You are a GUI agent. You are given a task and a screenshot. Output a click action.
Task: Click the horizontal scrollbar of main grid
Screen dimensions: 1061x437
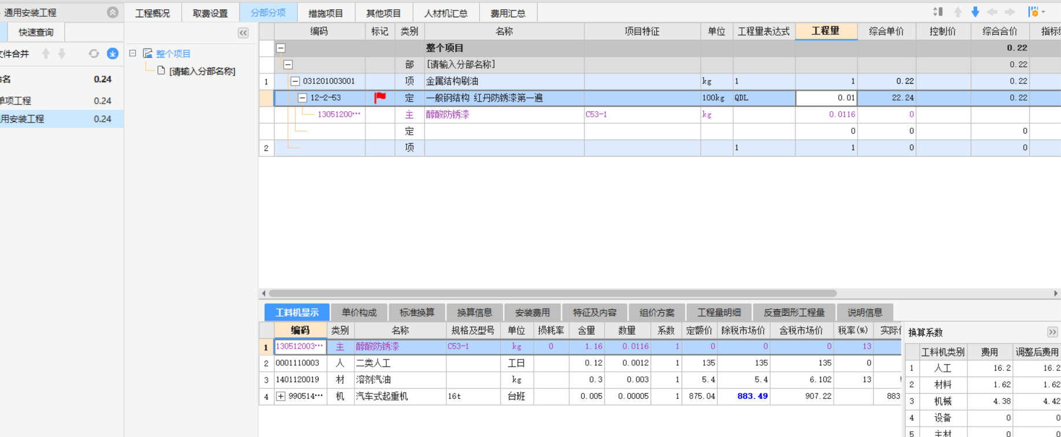(x=553, y=294)
